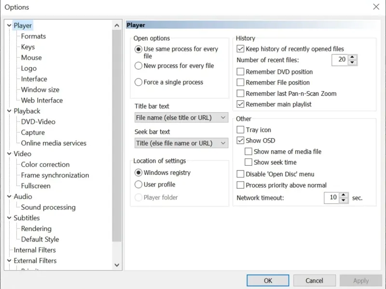Enable Process priority above normal
Viewport: 386px width, 289px height.
240,185
